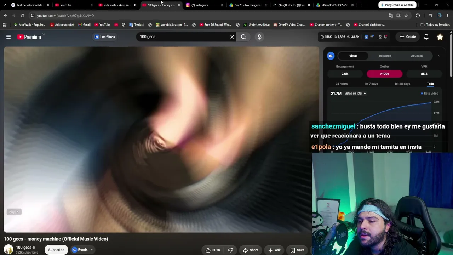453x255 pixels.
Task: Open the gold star account avatar
Action: (x=440, y=37)
